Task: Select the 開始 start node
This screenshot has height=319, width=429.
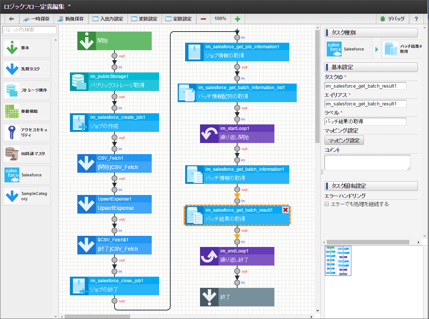Action: pyautogui.click(x=114, y=41)
